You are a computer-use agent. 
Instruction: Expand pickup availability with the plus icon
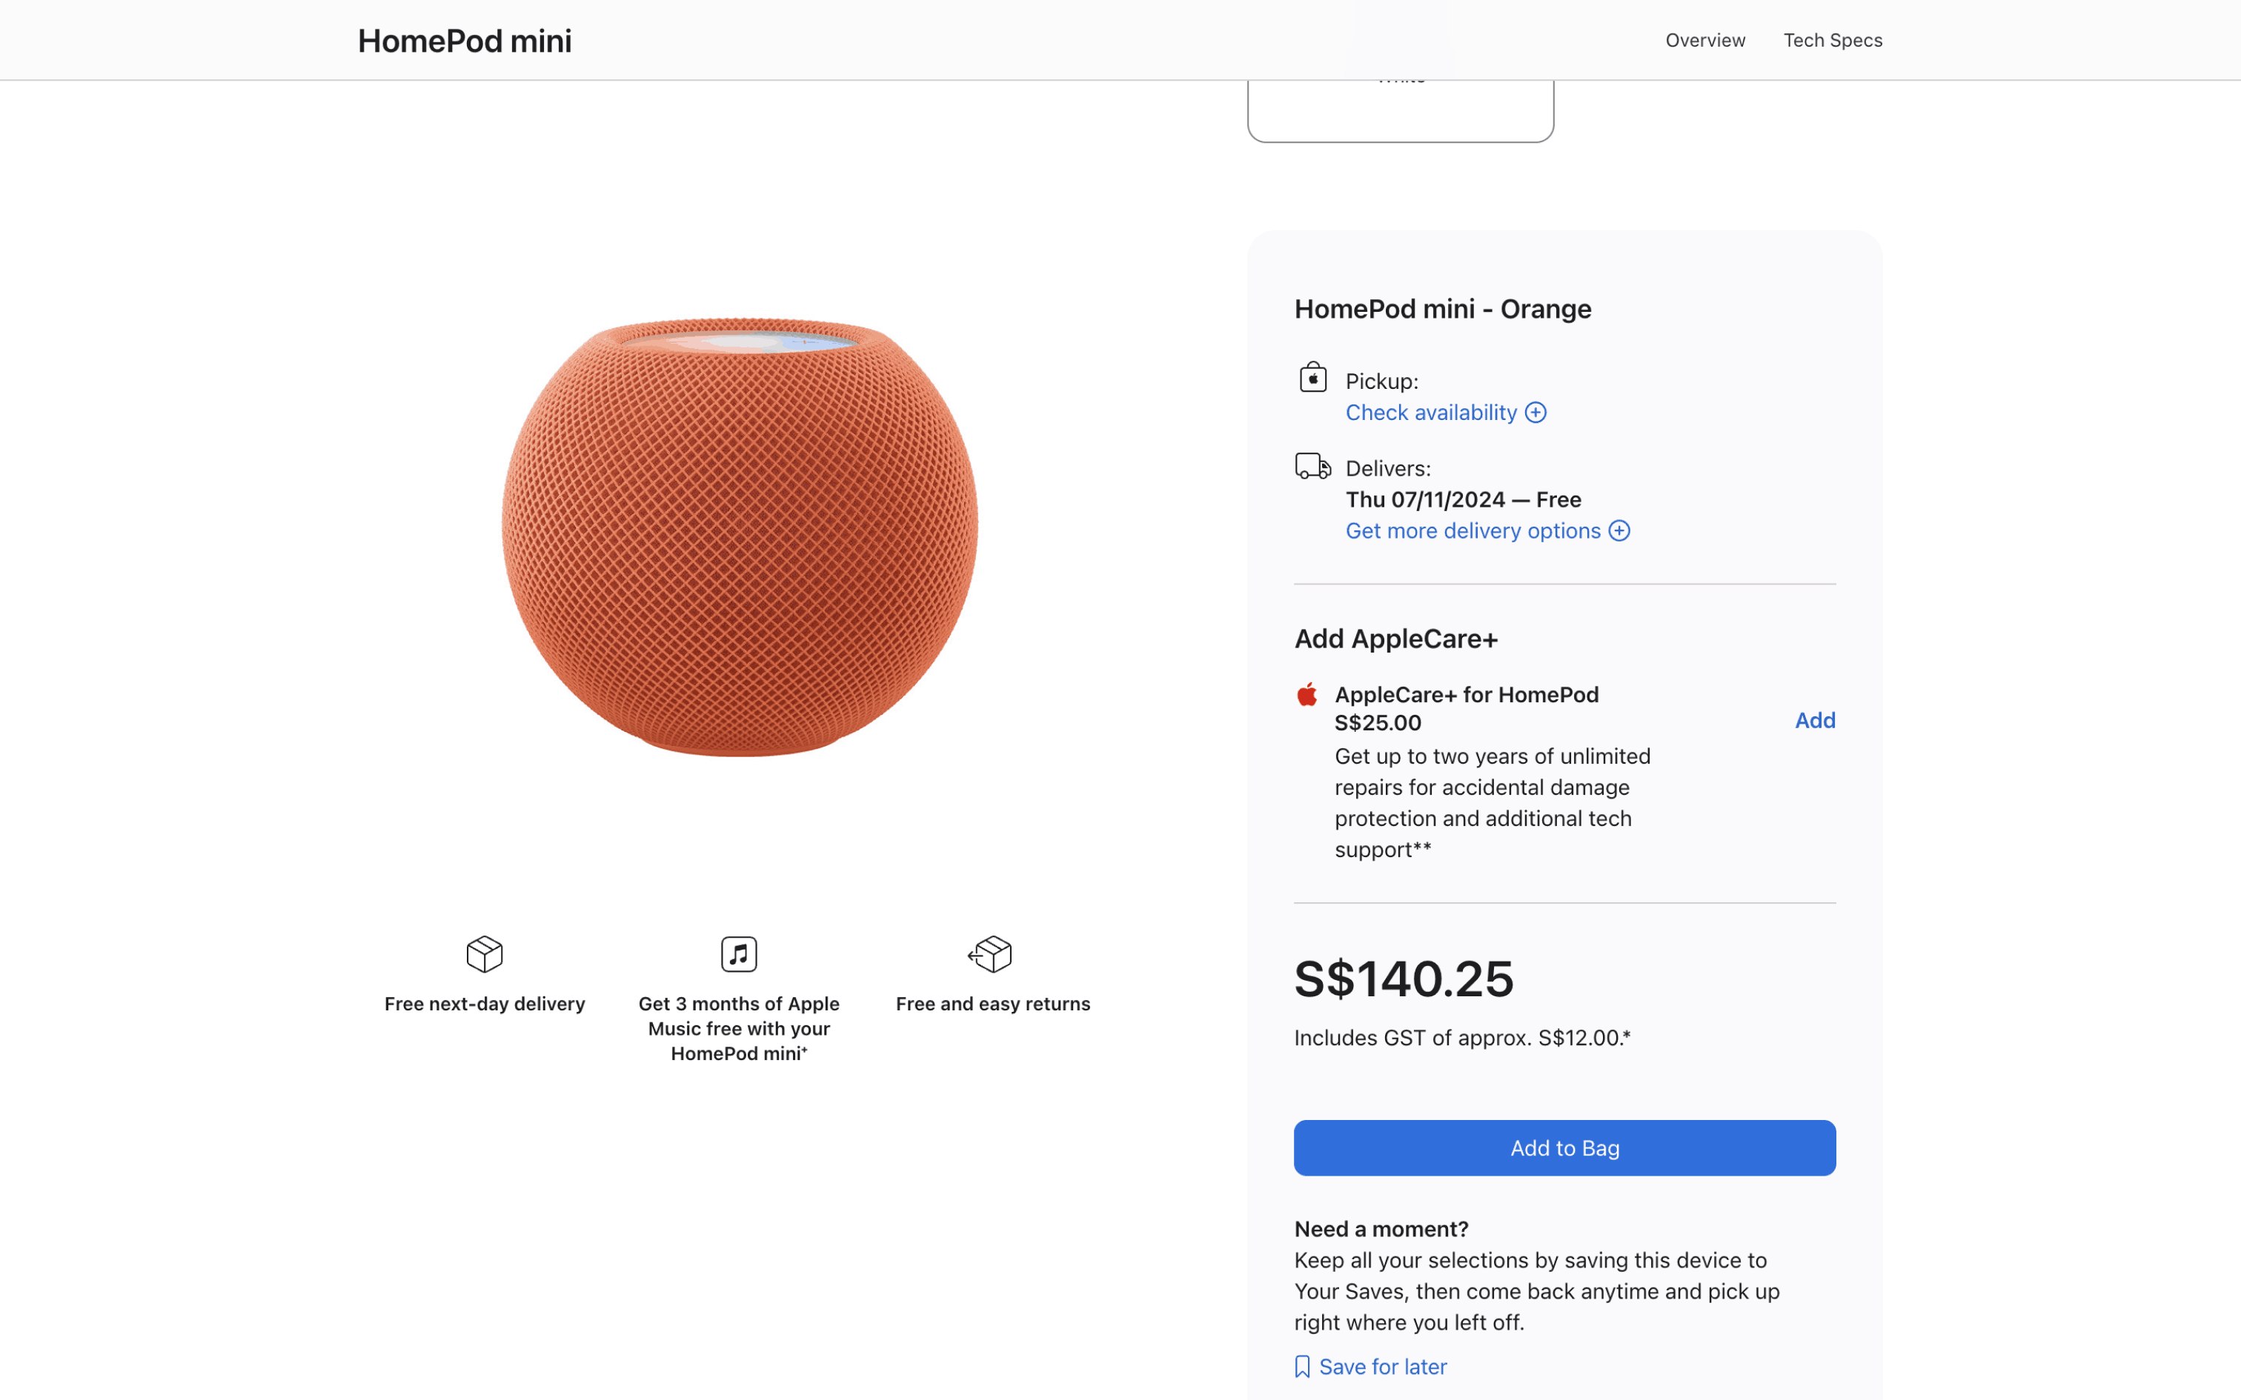[1535, 413]
